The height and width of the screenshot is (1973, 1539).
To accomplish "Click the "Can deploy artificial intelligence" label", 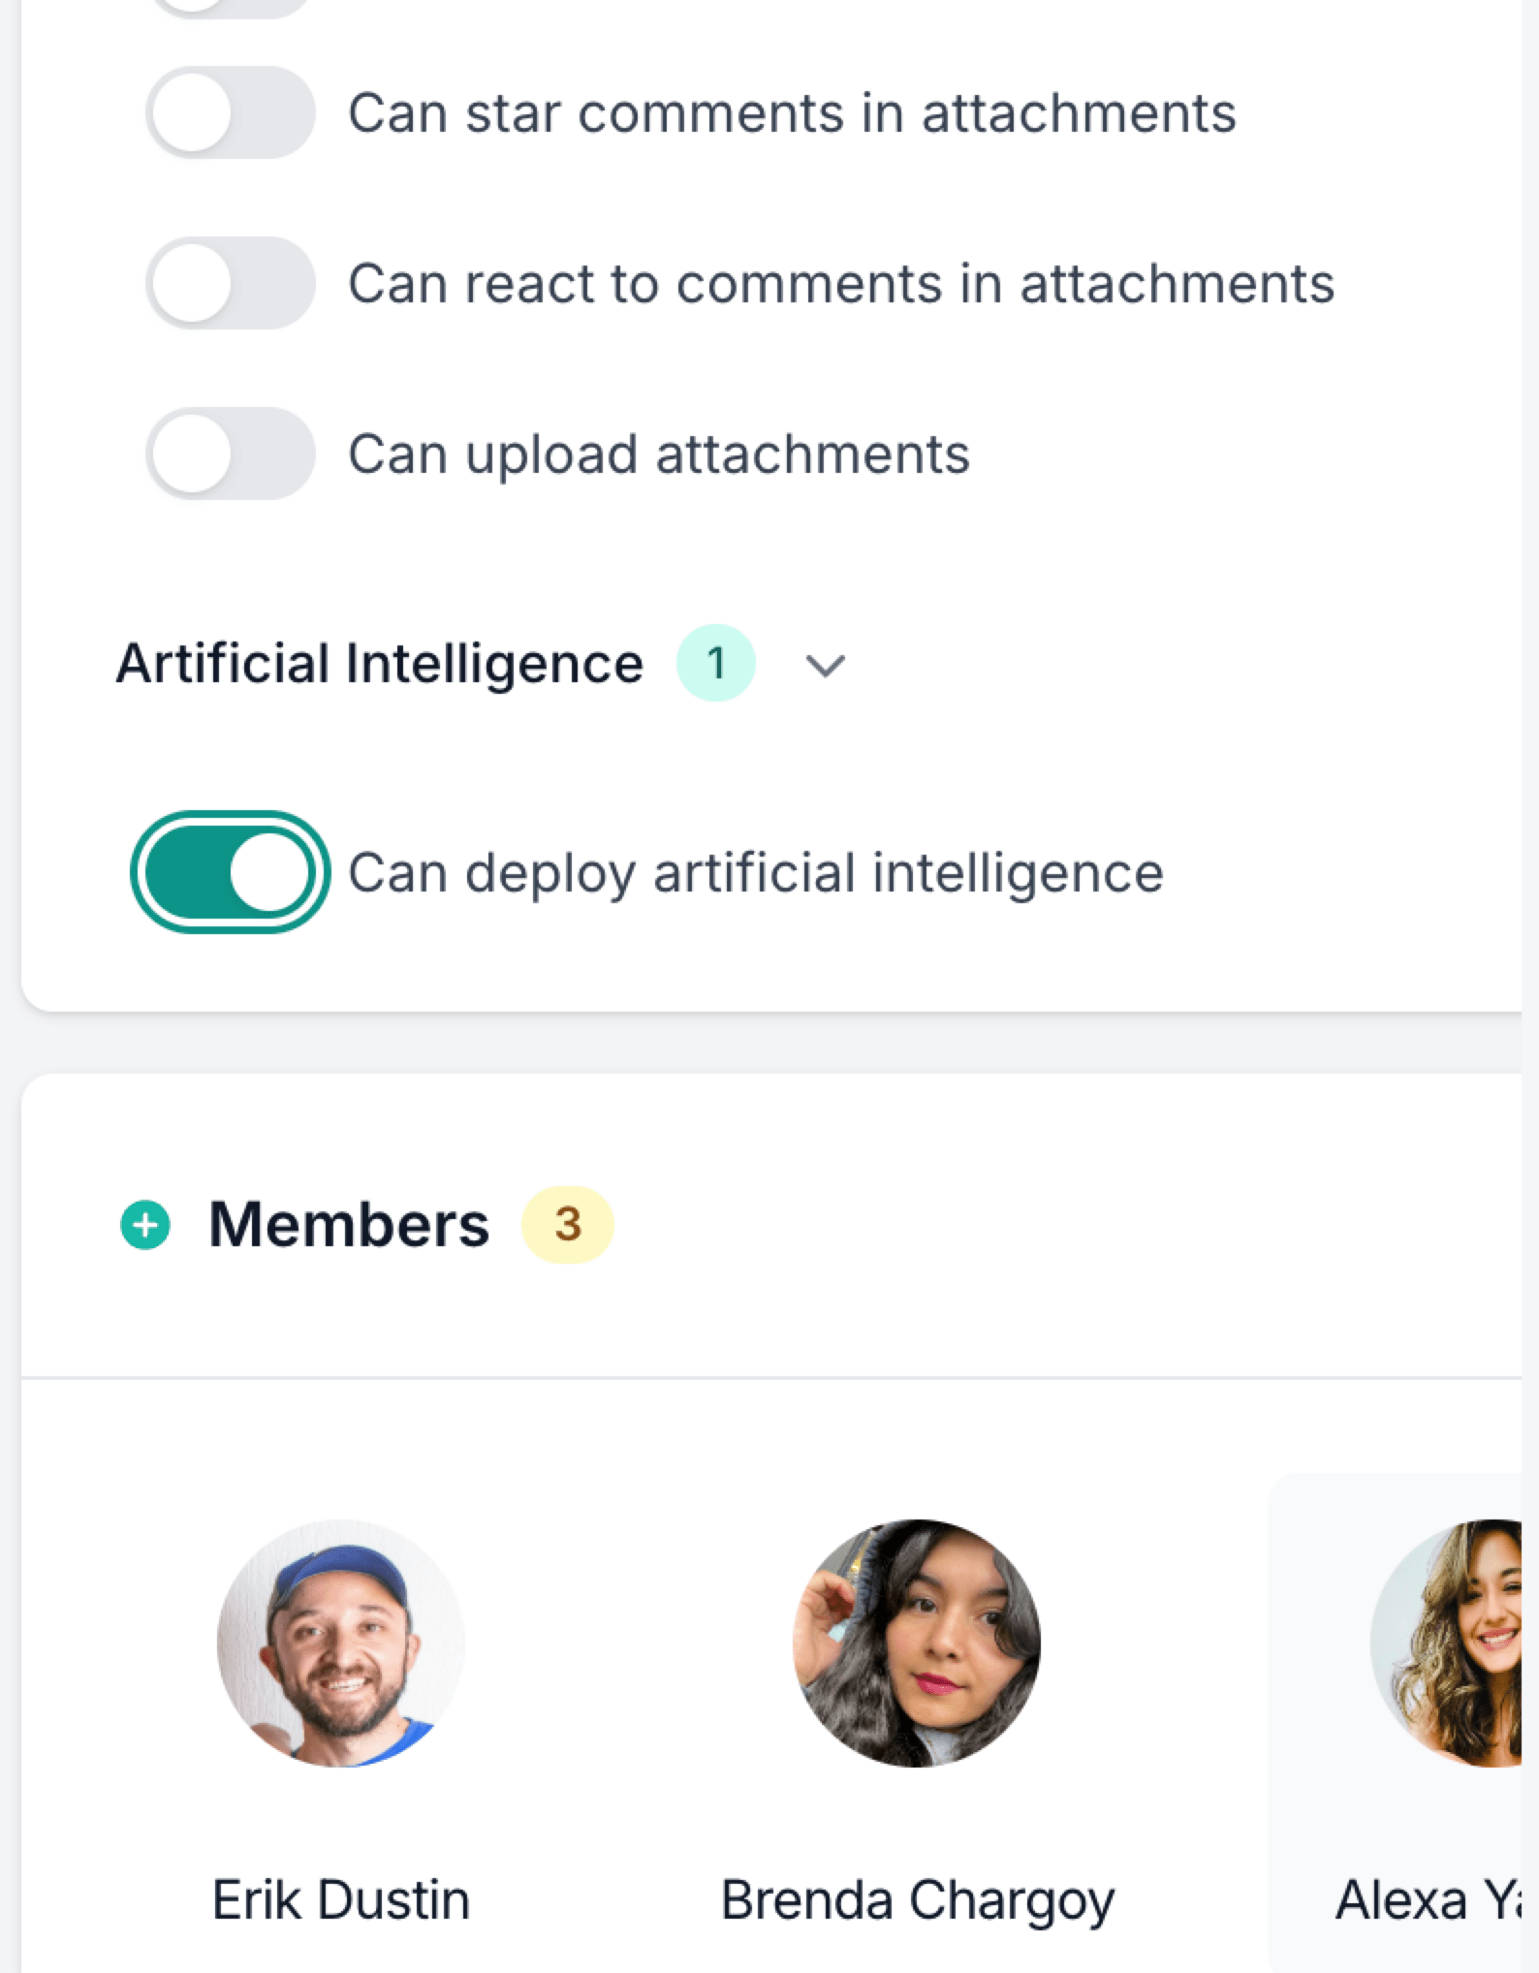I will point(756,872).
